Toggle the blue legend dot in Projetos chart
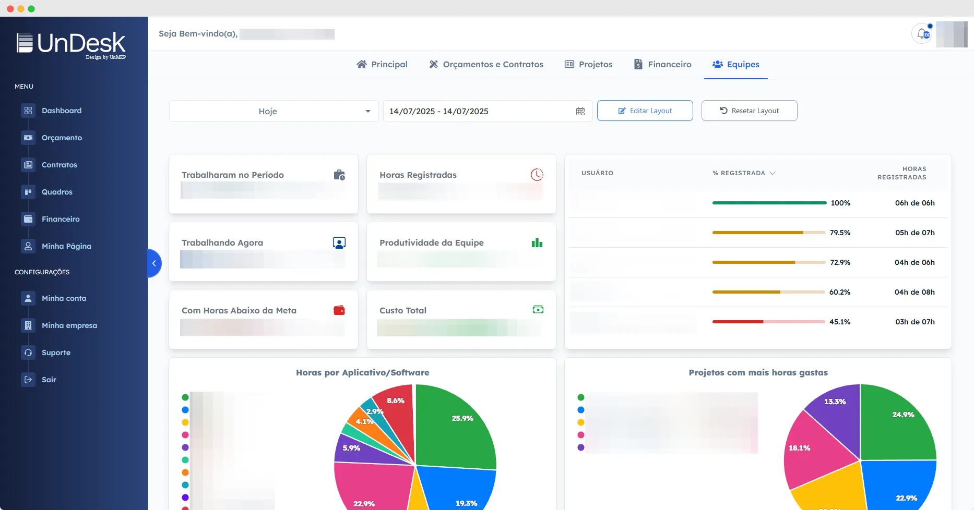This screenshot has height=510, width=974. (x=581, y=410)
